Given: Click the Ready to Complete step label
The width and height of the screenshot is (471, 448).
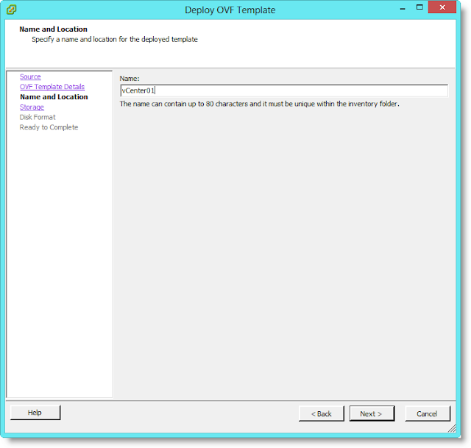Looking at the screenshot, I should tap(49, 127).
